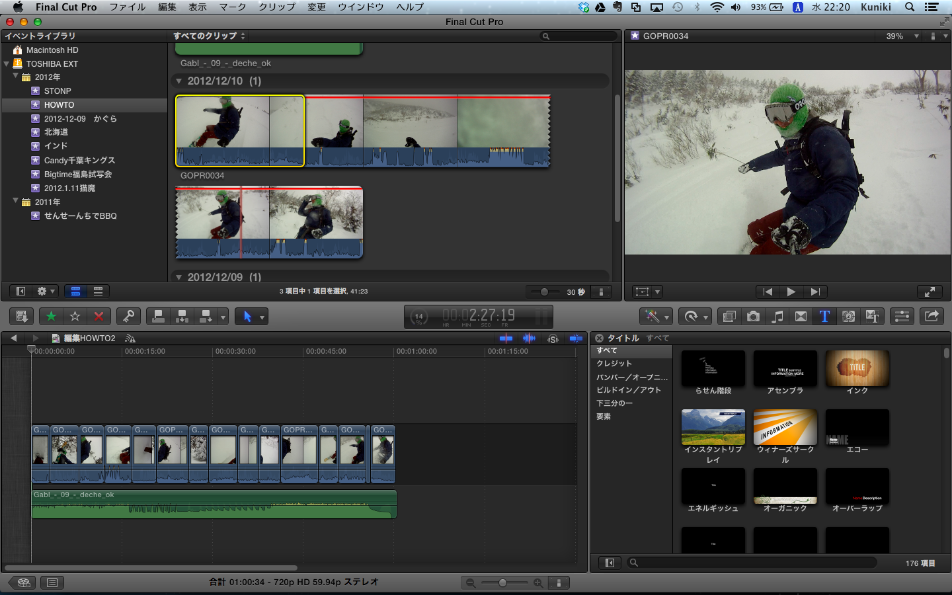Jump to the next edit in viewer
The width and height of the screenshot is (952, 595).
click(815, 292)
